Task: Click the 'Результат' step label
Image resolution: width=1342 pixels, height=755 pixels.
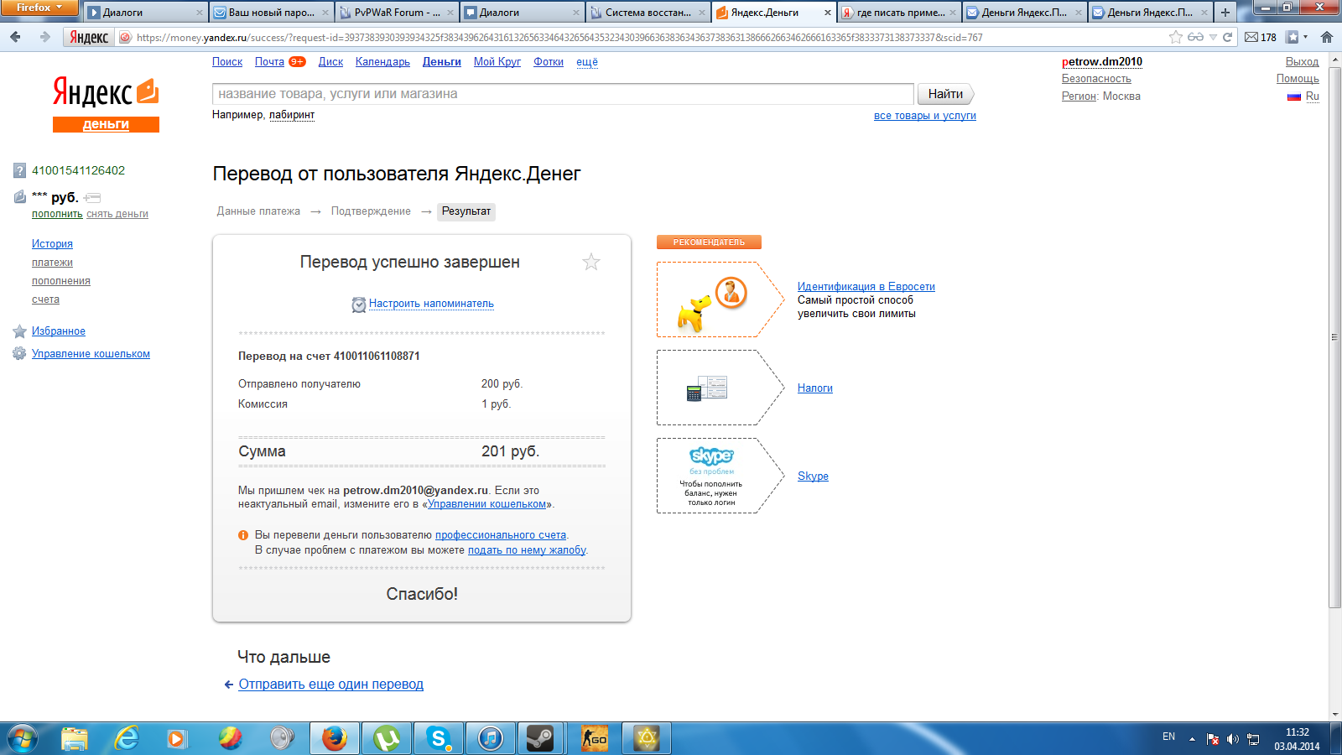Action: tap(466, 211)
